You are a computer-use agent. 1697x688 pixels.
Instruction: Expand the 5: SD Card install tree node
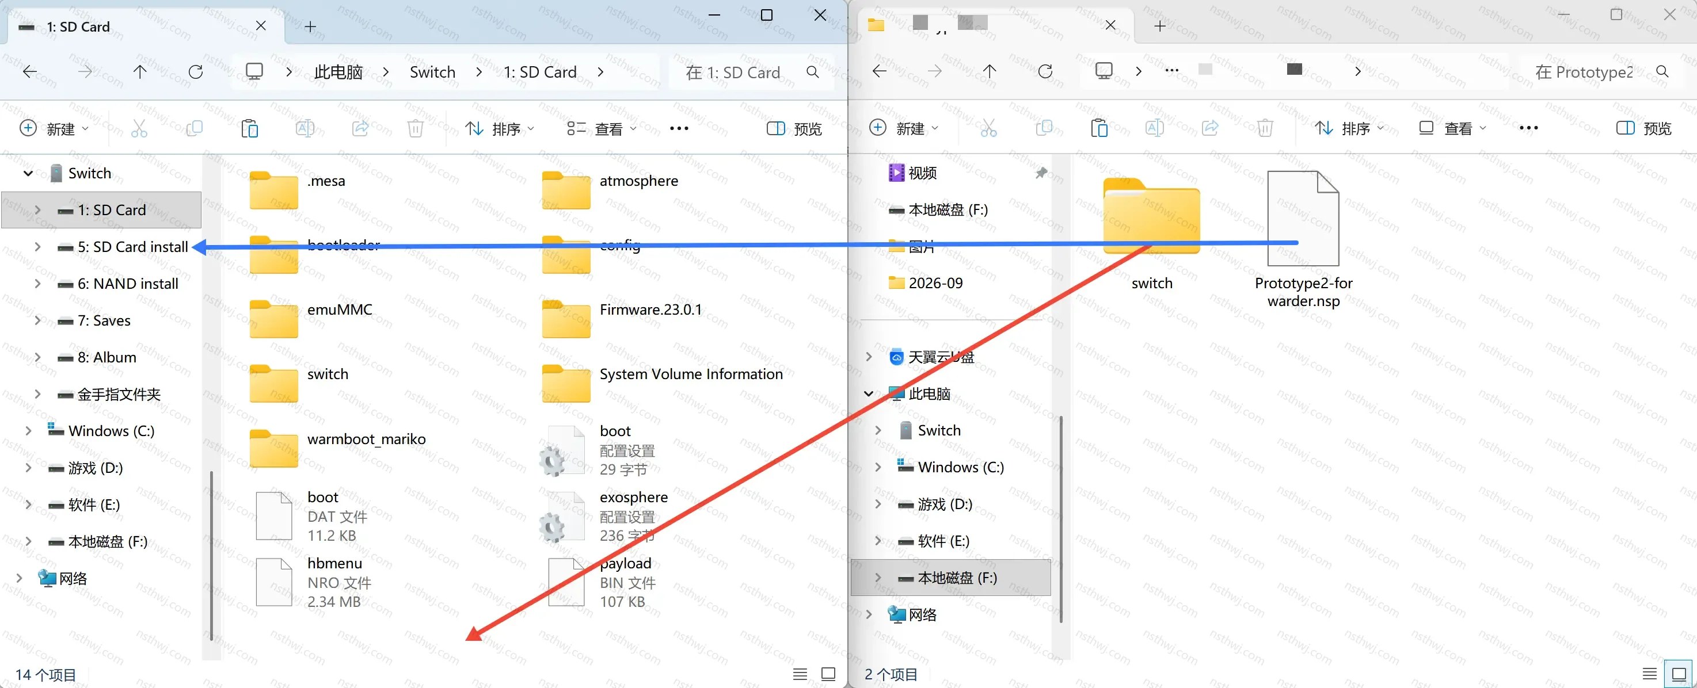(x=37, y=247)
